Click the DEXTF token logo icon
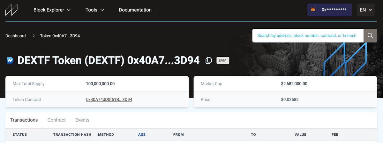Viewport: 383px width, 143px height. point(10,61)
